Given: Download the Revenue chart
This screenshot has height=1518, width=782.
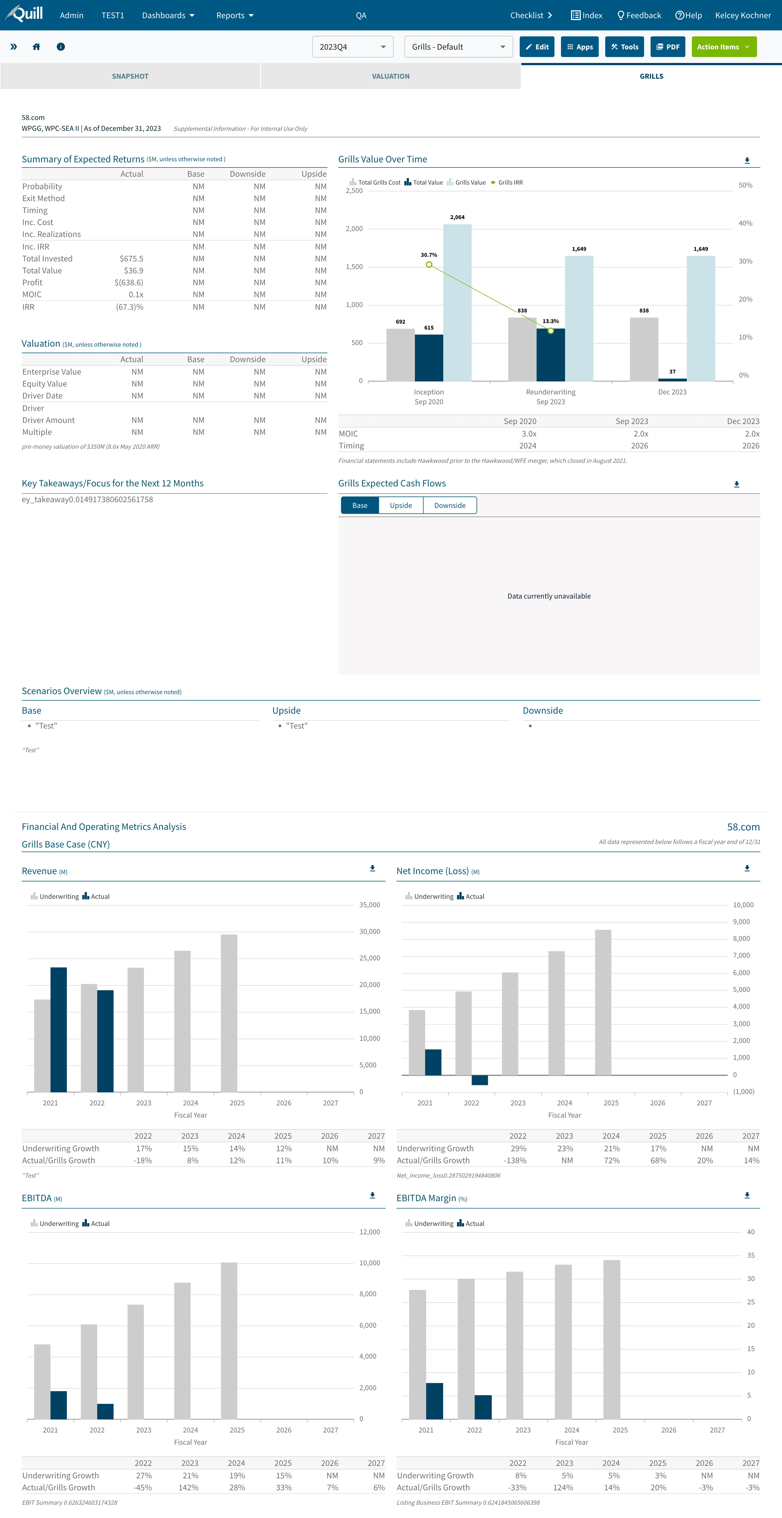Looking at the screenshot, I should pyautogui.click(x=373, y=868).
